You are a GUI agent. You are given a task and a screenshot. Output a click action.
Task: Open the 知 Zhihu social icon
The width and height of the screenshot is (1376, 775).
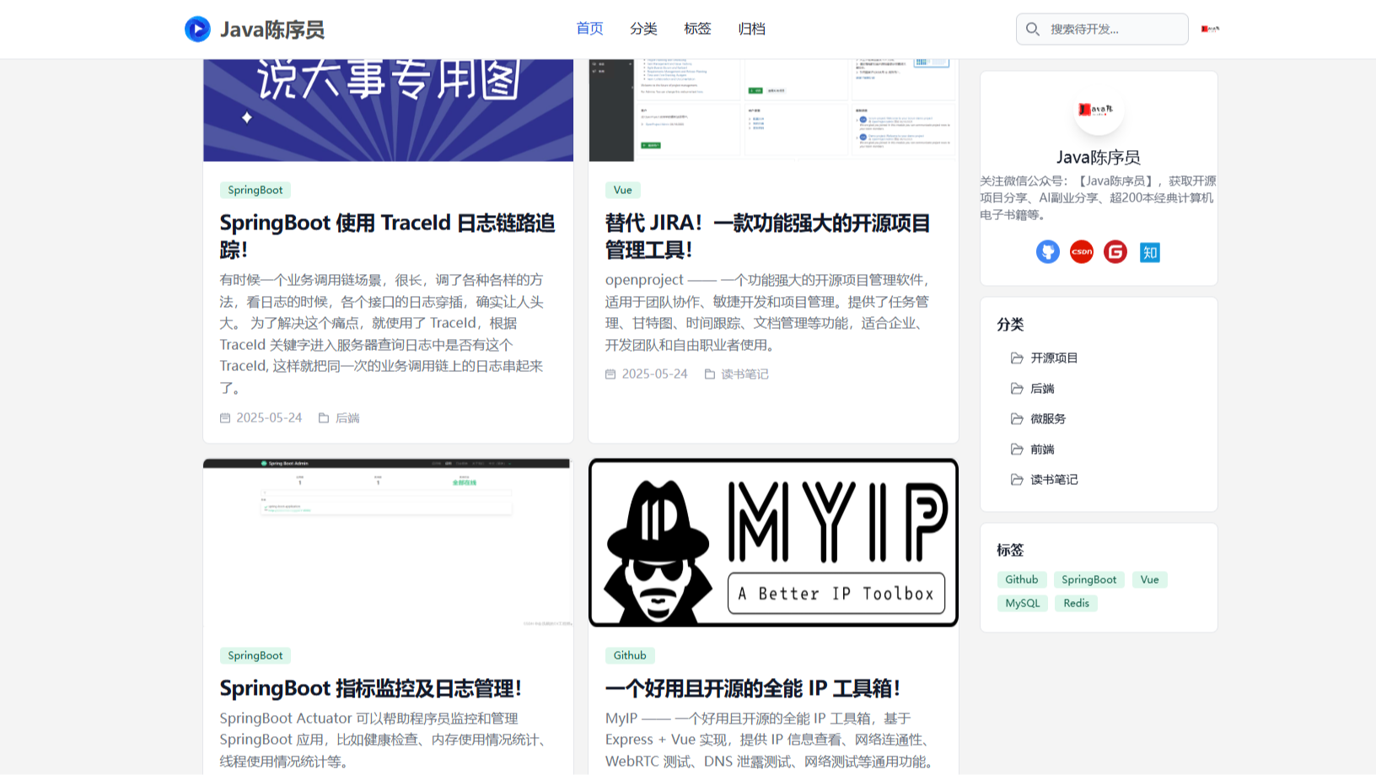pyautogui.click(x=1150, y=252)
